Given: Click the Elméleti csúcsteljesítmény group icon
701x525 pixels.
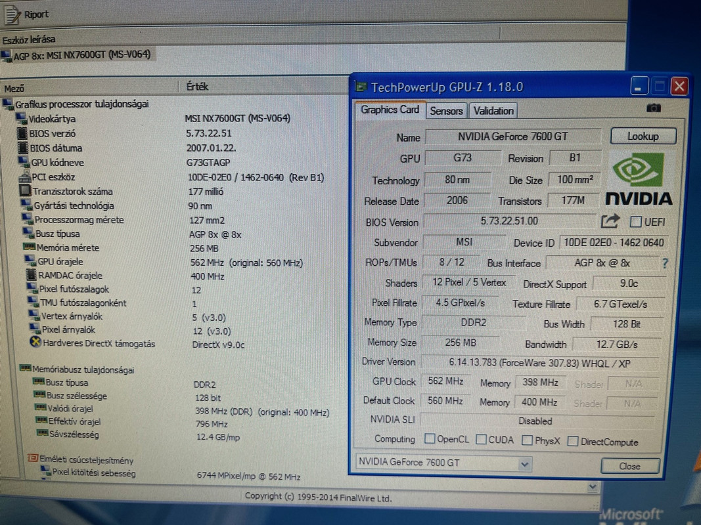Looking at the screenshot, I should pos(32,458).
